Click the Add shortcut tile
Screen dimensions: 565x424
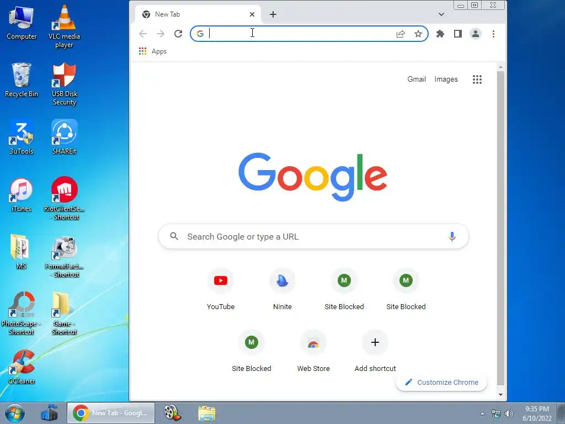tap(375, 351)
